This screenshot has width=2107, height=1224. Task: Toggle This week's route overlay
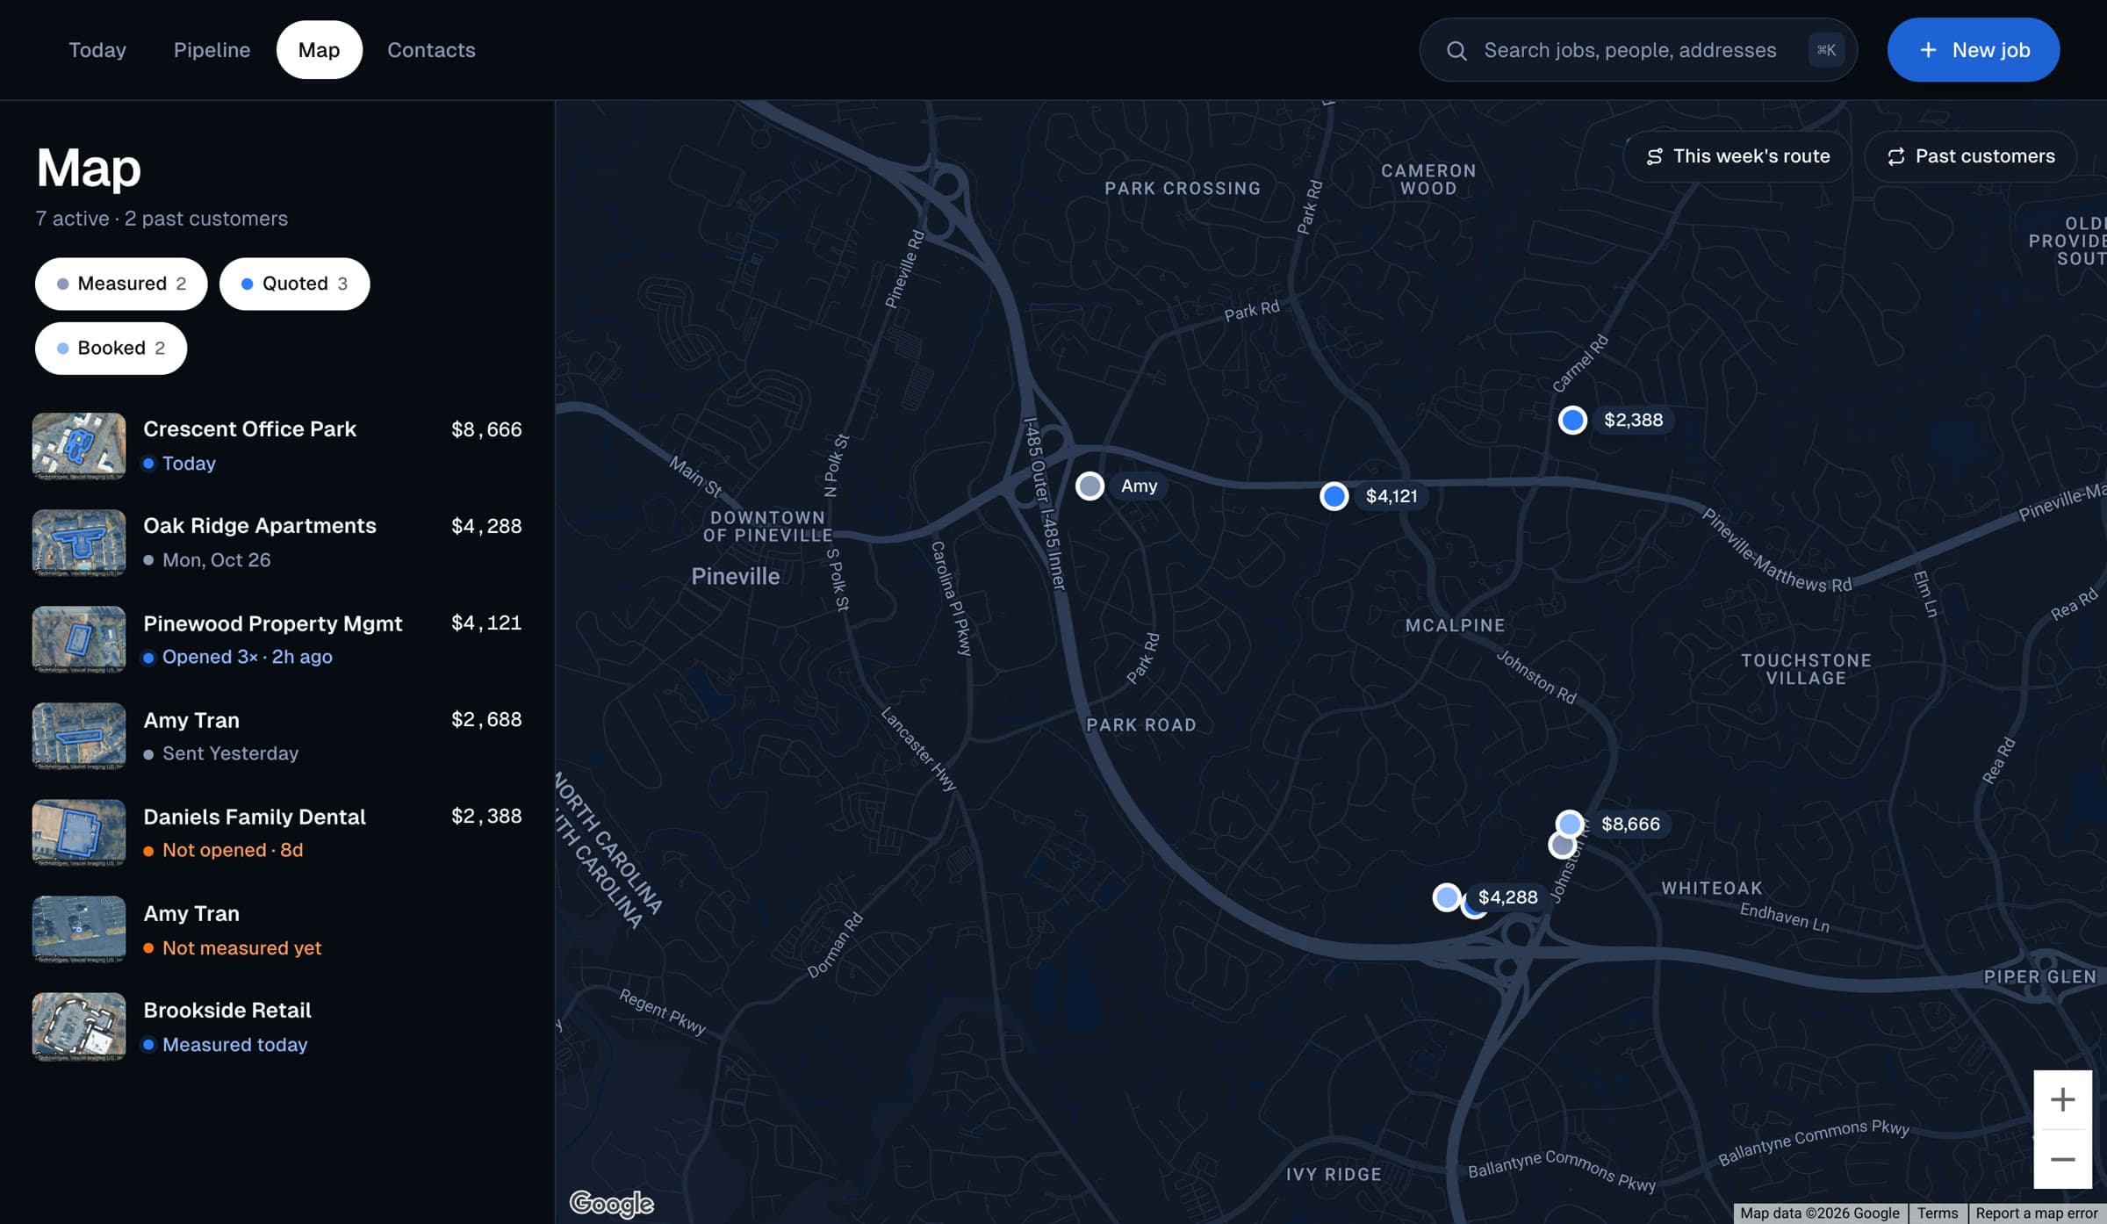(1737, 156)
